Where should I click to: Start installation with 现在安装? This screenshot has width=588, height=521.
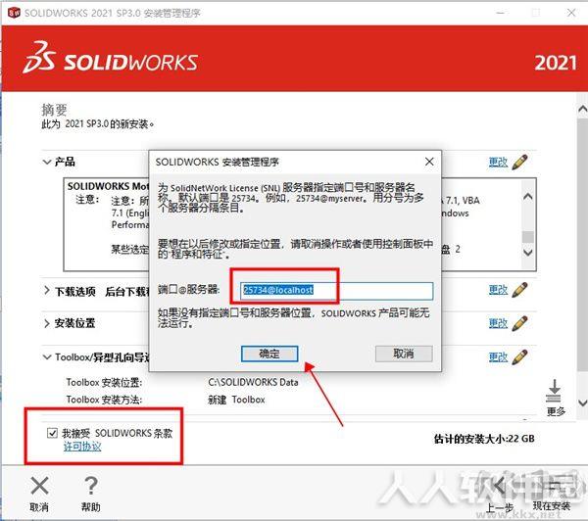click(552, 505)
